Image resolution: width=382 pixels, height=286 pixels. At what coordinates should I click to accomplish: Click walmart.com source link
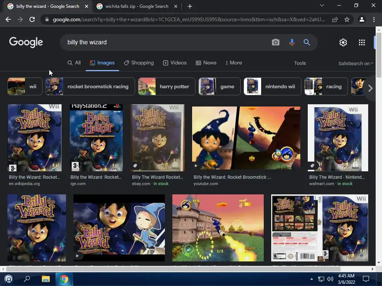[321, 184]
